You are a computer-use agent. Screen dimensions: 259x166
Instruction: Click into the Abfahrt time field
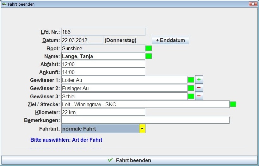[103, 64]
